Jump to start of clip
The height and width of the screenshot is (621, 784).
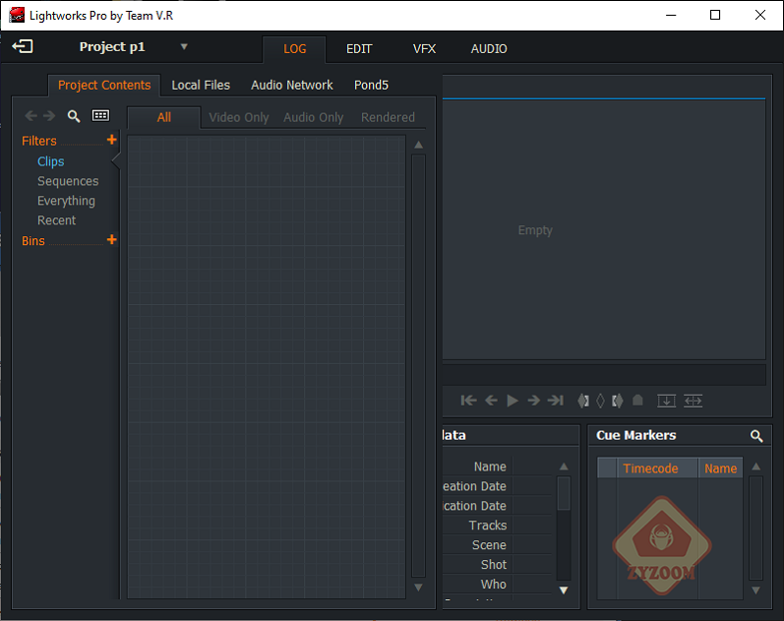[468, 401]
